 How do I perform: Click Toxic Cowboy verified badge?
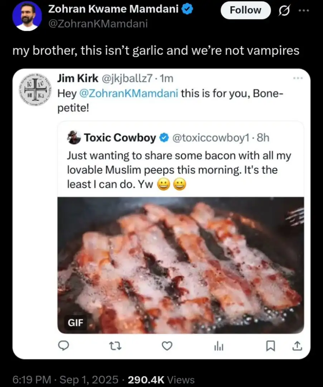coord(164,138)
